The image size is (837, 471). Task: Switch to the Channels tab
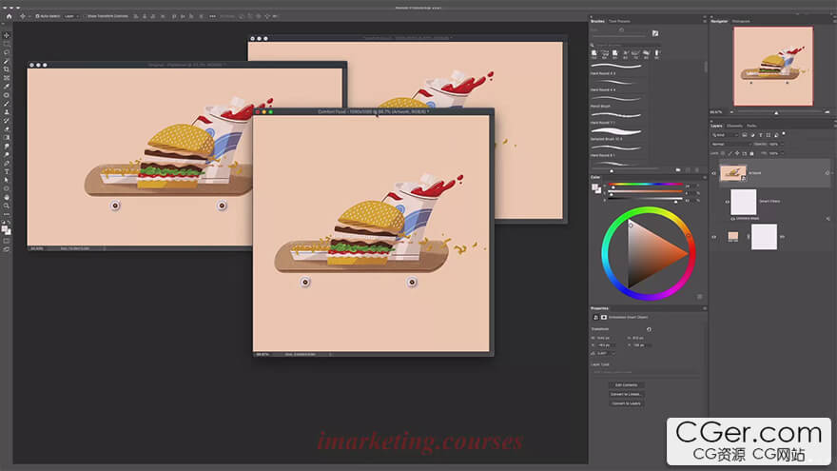(x=734, y=126)
